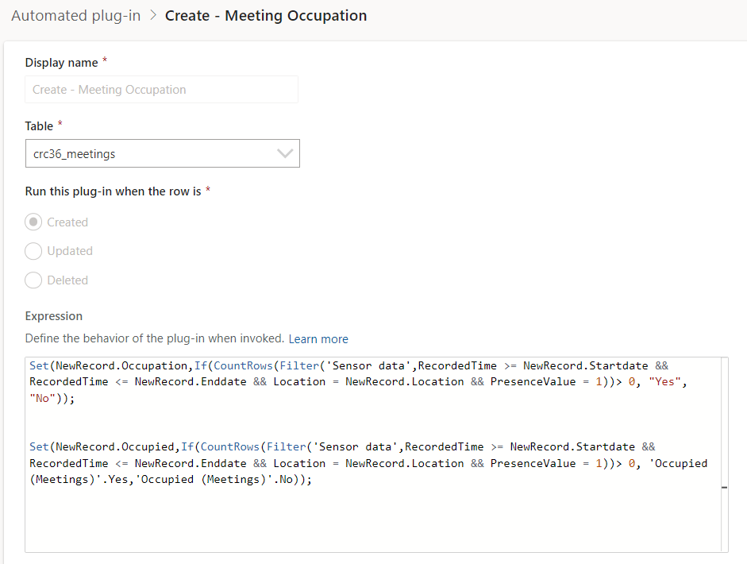Click the Create - Meeting Occupation breadcrumb title

(x=266, y=16)
